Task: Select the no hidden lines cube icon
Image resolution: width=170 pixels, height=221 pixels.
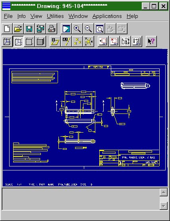Action: coord(29,41)
